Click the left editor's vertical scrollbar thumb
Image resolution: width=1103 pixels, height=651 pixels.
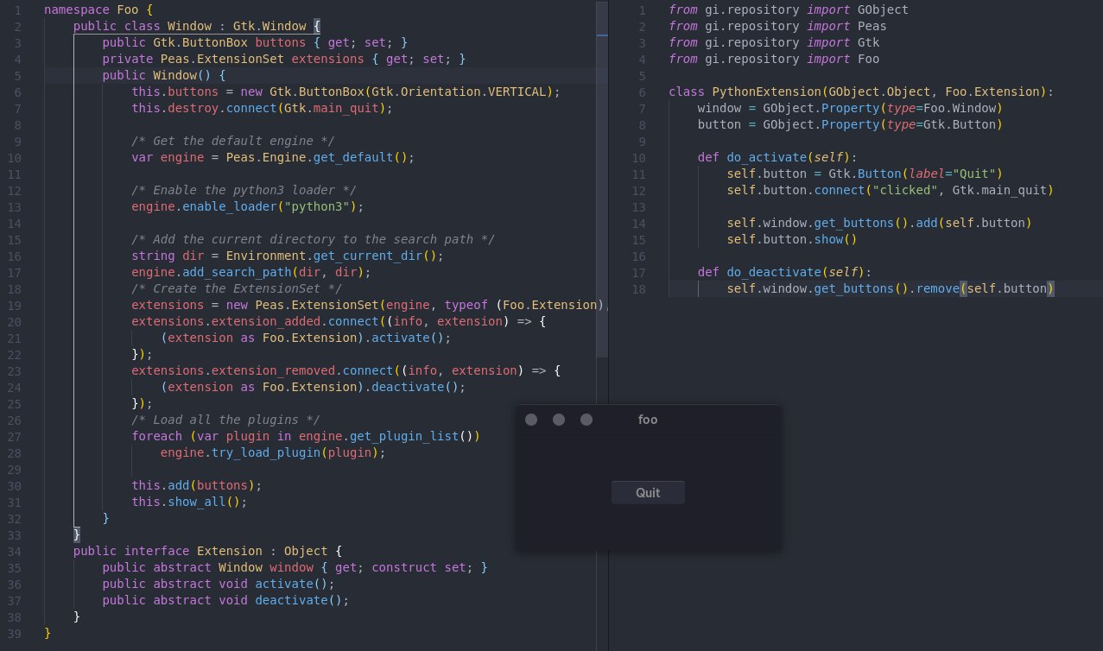[602, 180]
